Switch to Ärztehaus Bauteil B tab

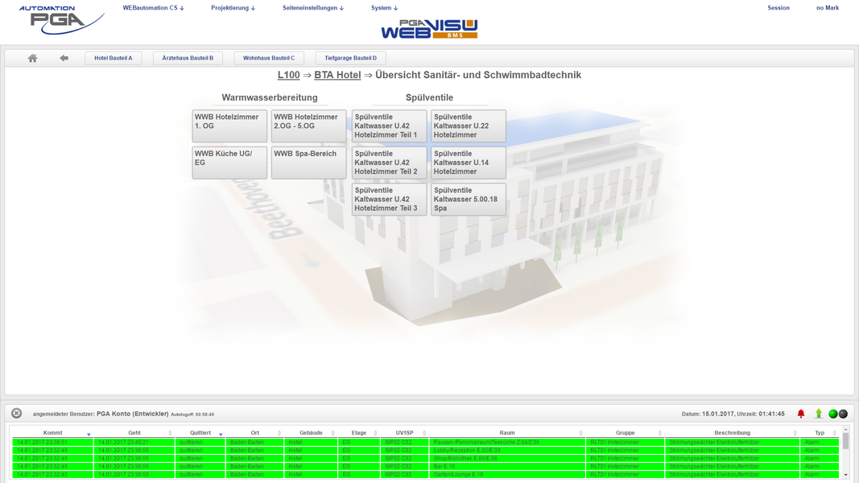188,58
